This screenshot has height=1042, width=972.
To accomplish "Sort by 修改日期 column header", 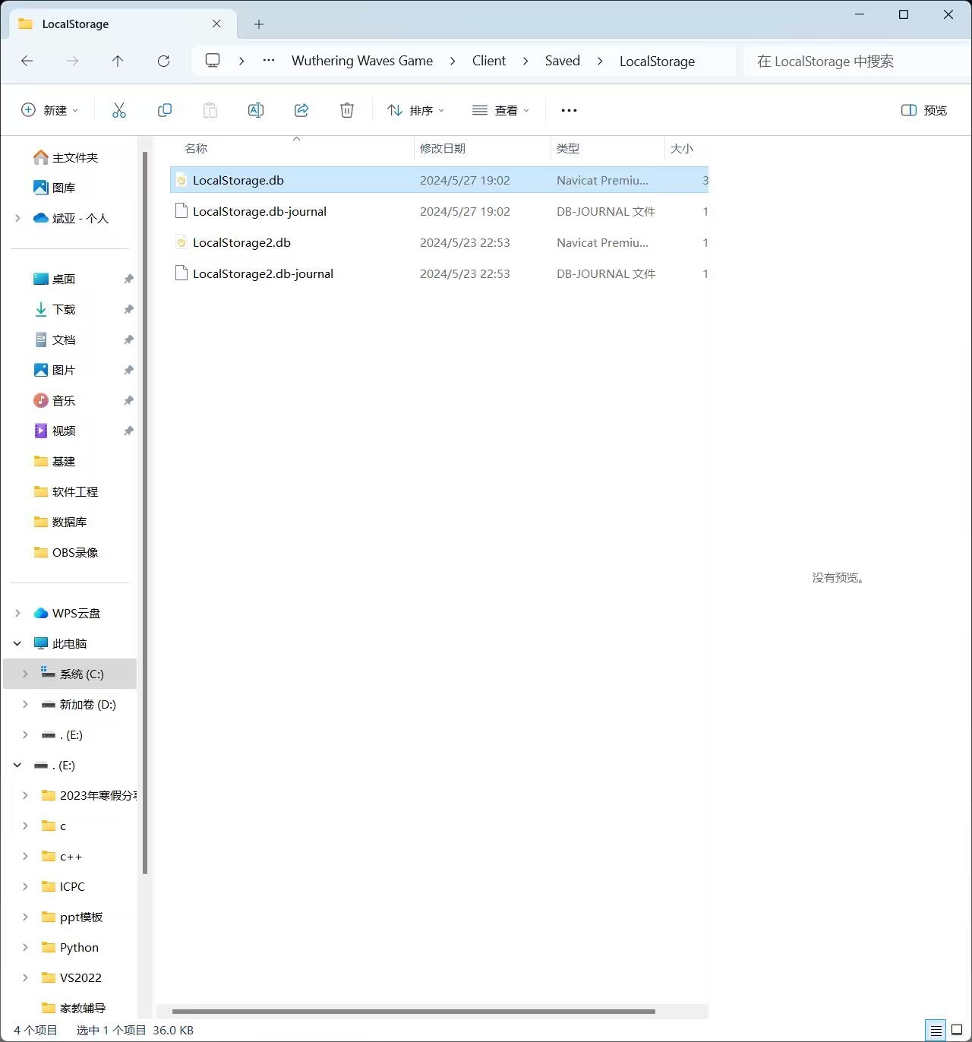I will [482, 148].
